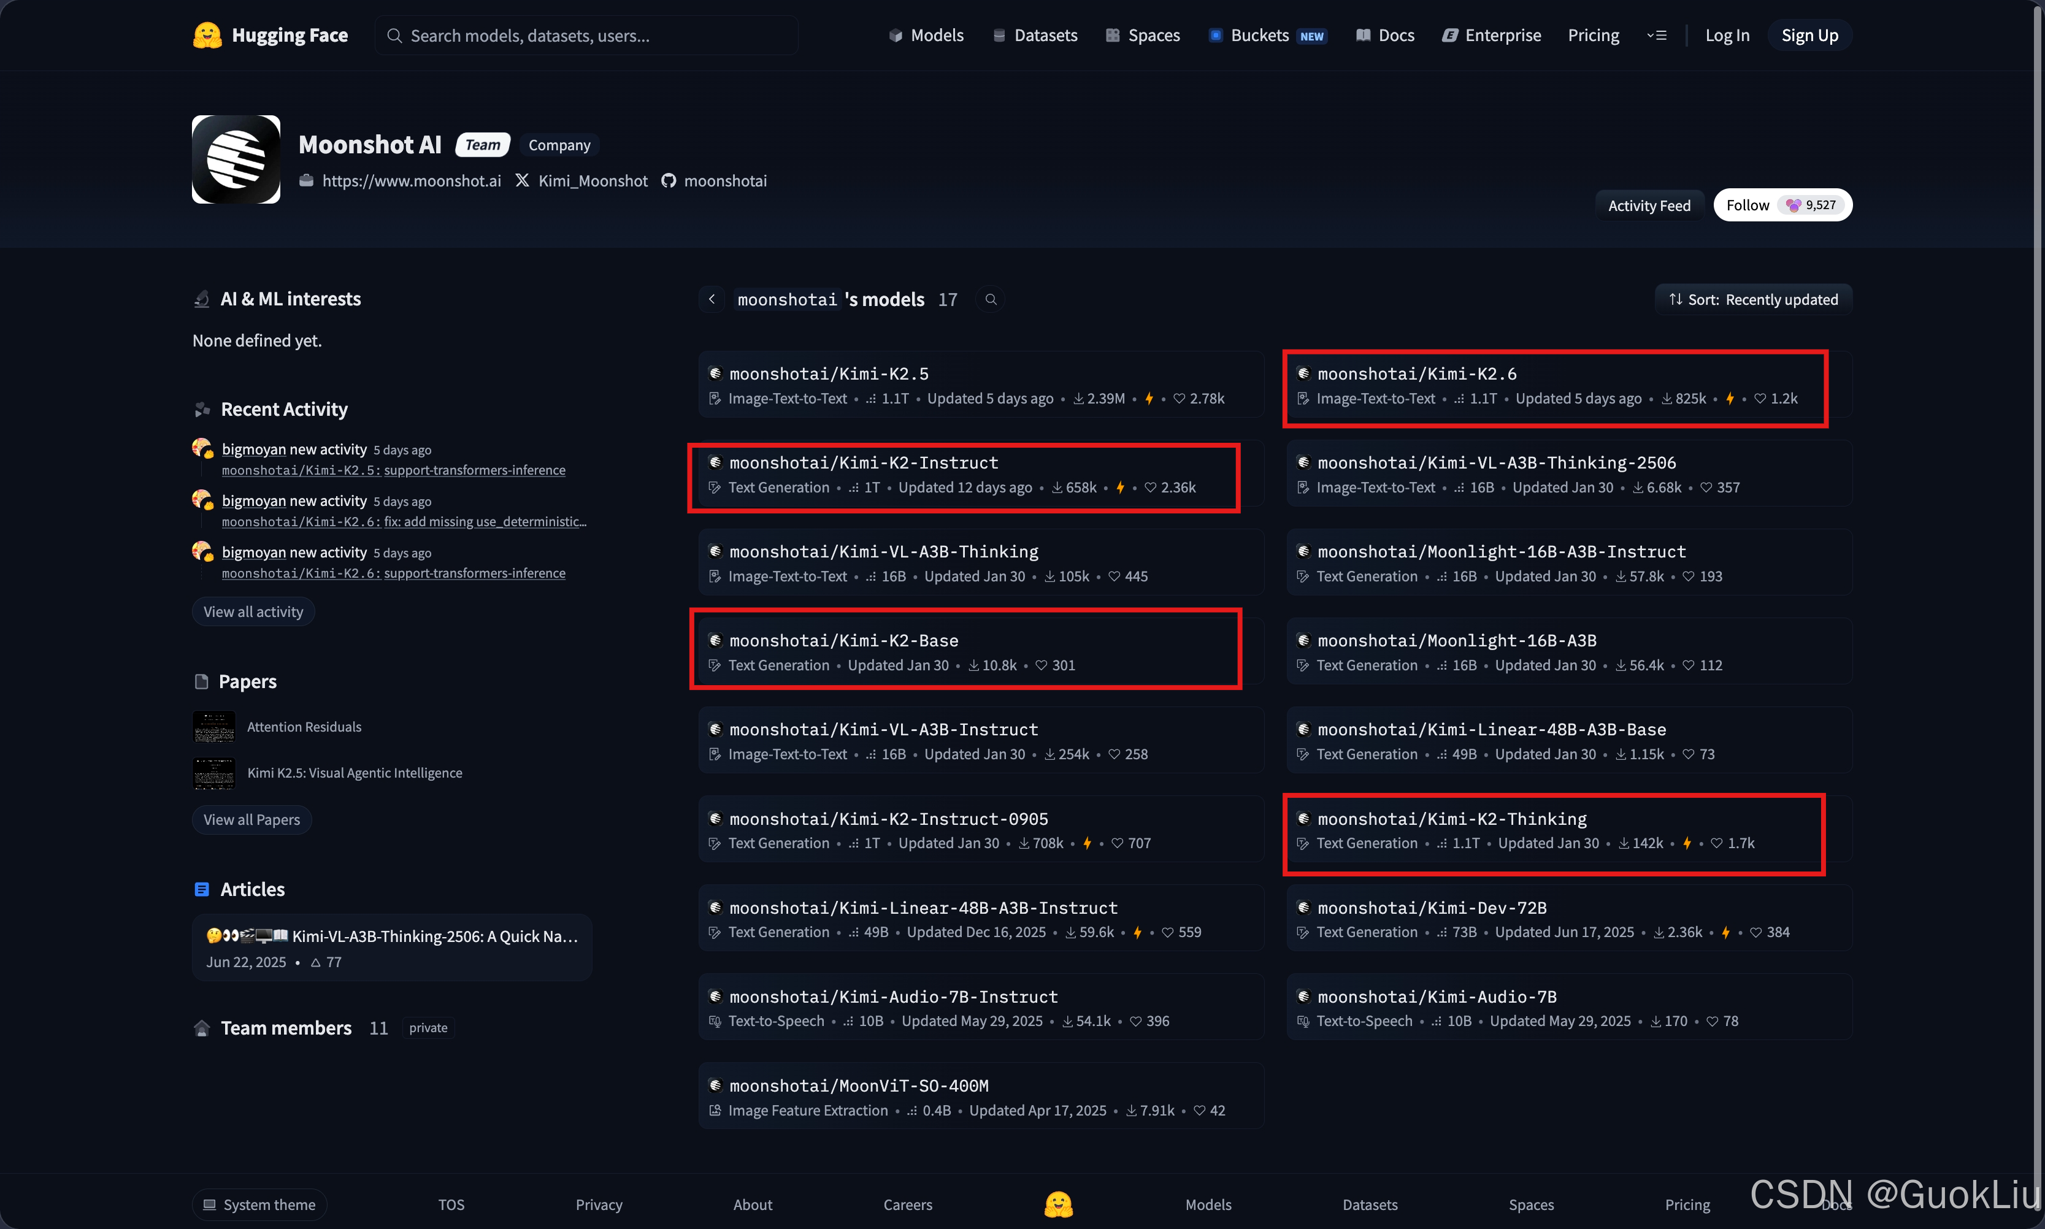Open the GitHub moonshotai link

point(714,180)
